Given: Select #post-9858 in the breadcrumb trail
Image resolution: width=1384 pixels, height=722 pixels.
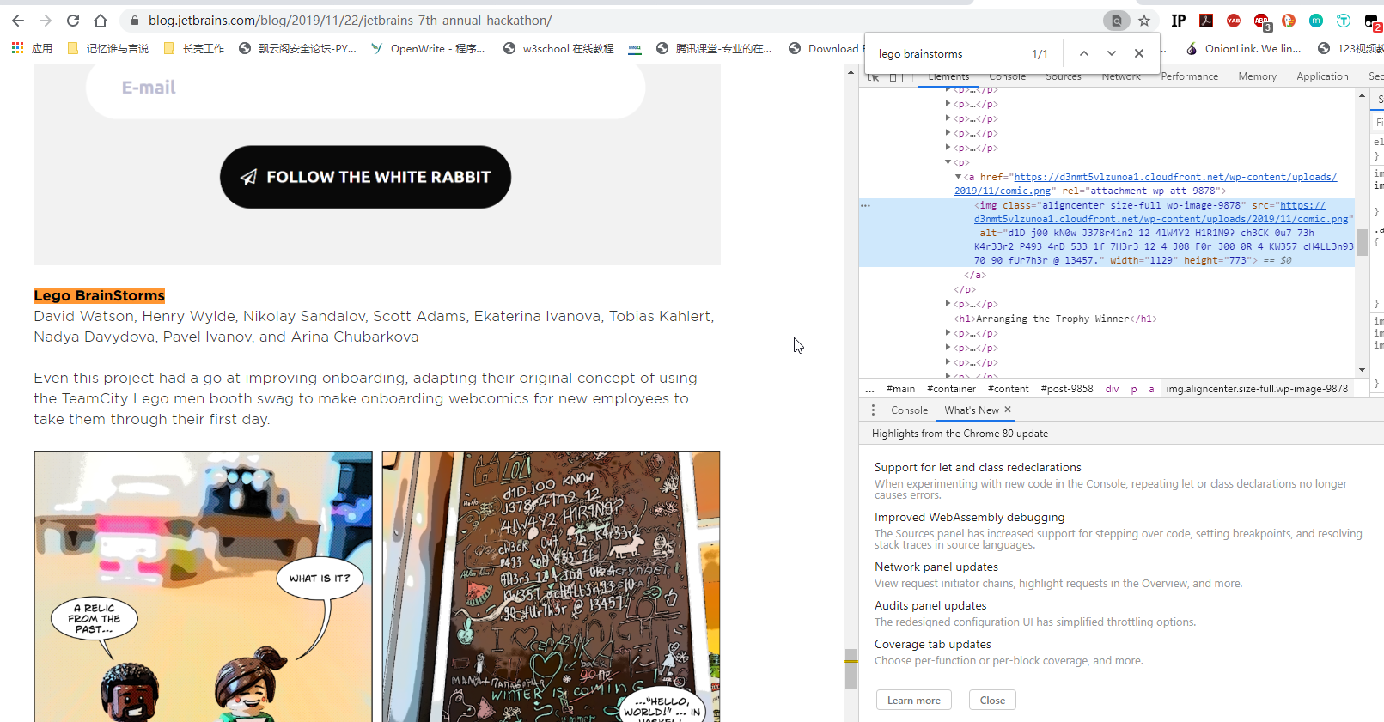Looking at the screenshot, I should click(x=1067, y=389).
